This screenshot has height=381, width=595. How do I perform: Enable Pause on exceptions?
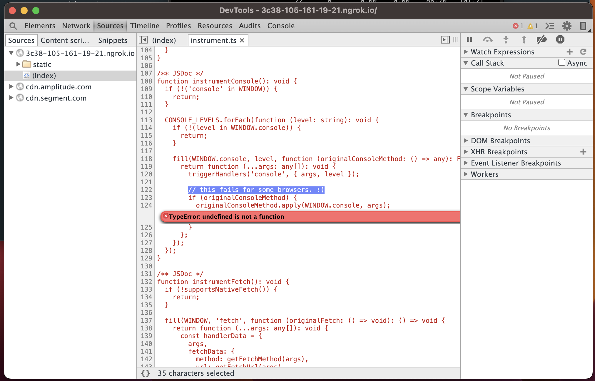pyautogui.click(x=560, y=39)
